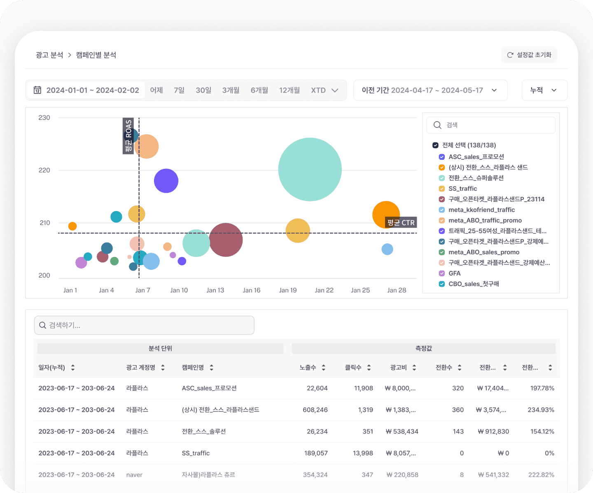Sort by 일자(누적) column arrows
This screenshot has height=493, width=593.
(x=73, y=367)
